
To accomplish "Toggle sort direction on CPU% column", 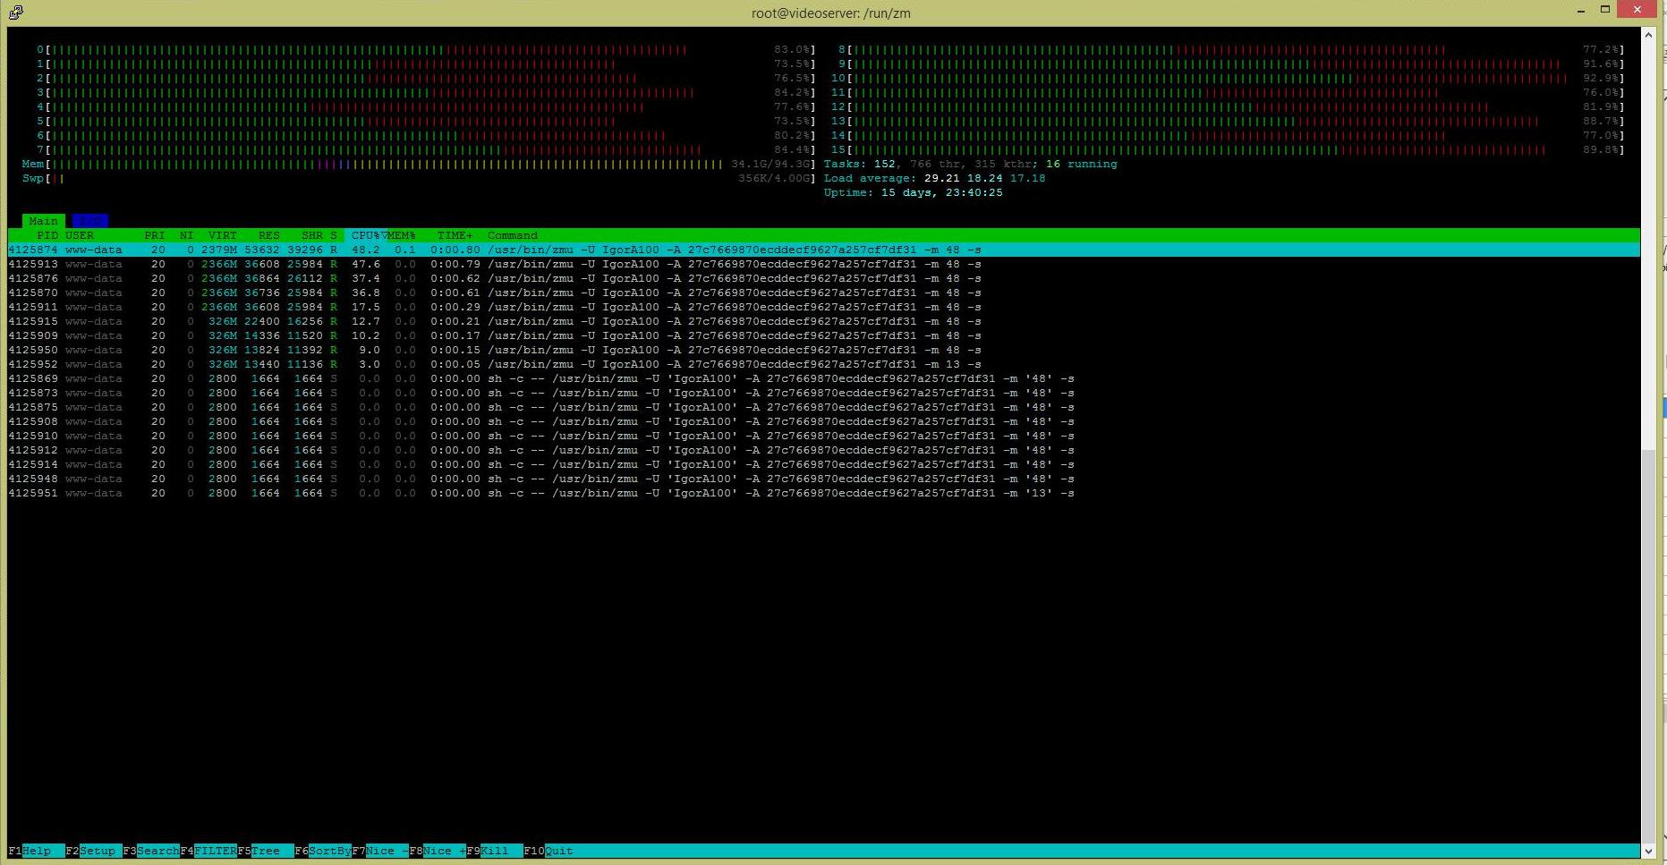I will pyautogui.click(x=368, y=235).
